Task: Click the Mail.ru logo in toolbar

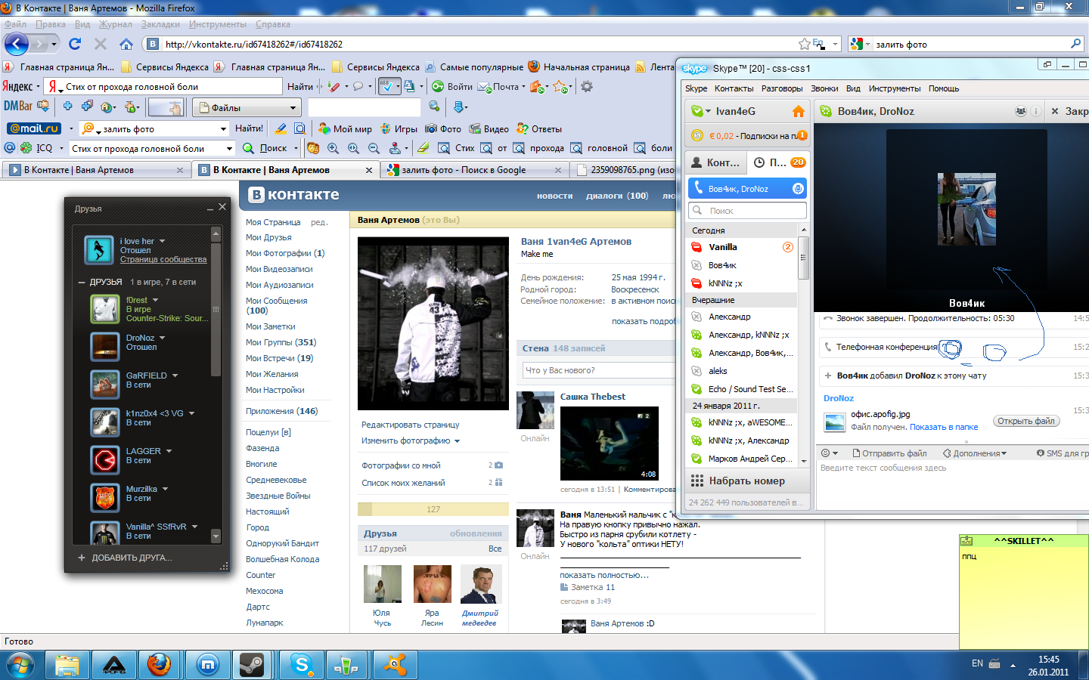Action: pyautogui.click(x=34, y=128)
